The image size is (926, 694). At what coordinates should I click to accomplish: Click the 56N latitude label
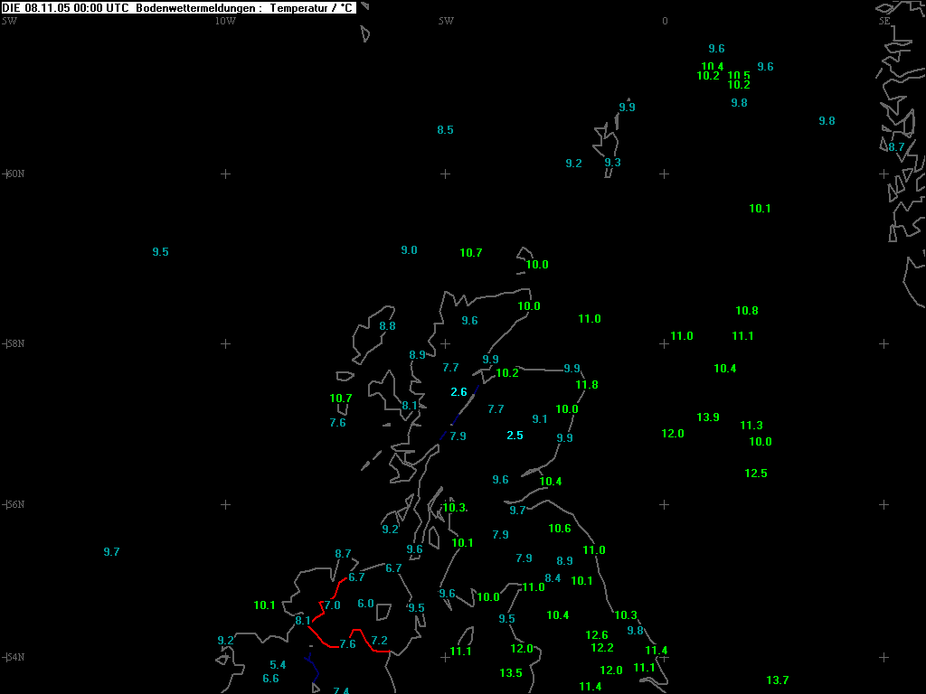[x=15, y=503]
